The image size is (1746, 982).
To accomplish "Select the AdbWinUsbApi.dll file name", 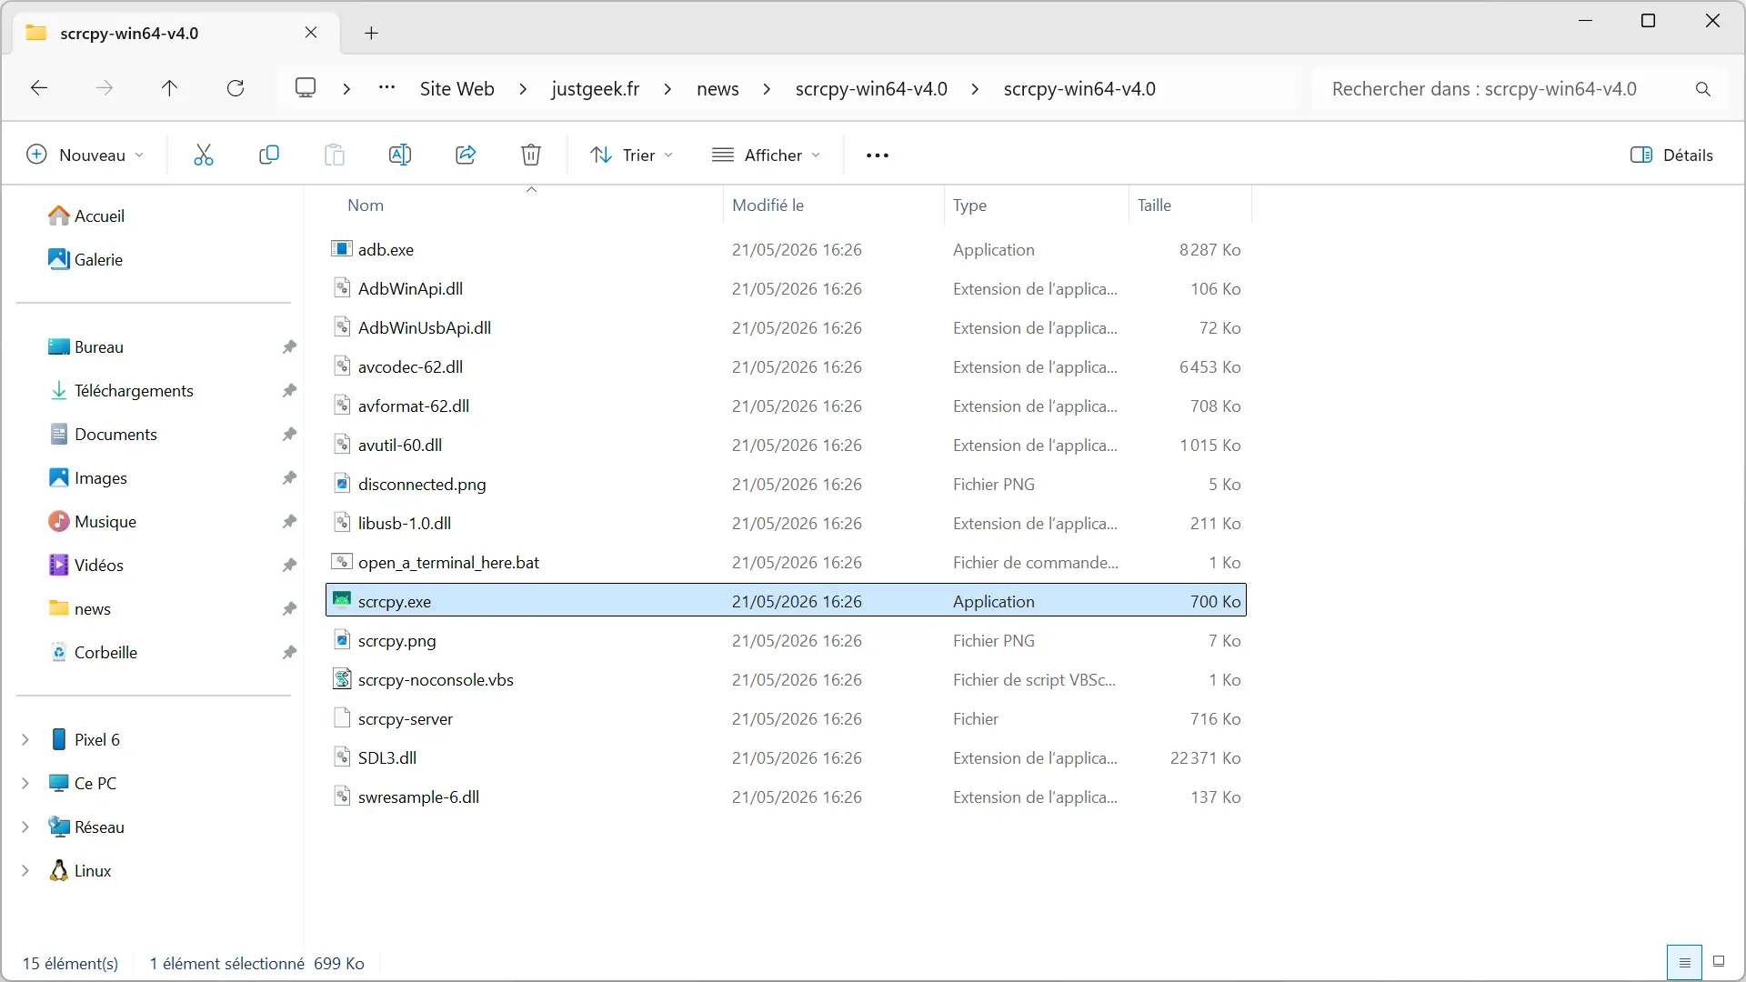I will click(x=425, y=328).
